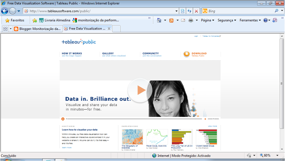
Task: Click the large orange video play button
Action: point(140,90)
